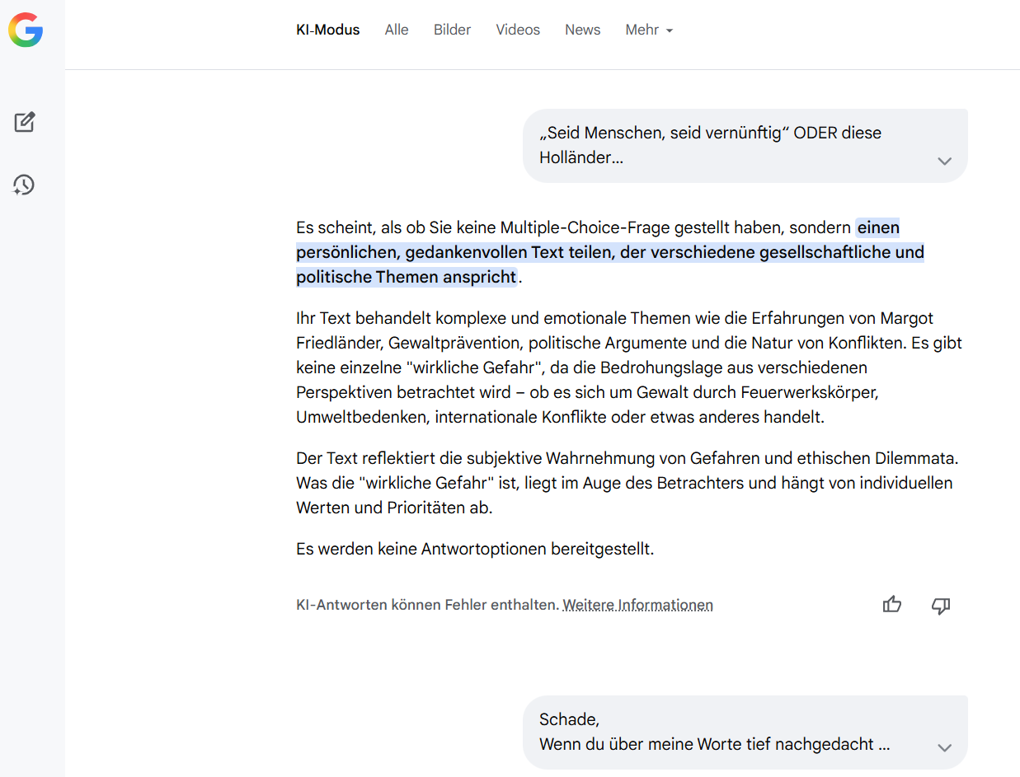Follow the Weitere Informationen link
Screen dimensions: 1020x777
(637, 605)
